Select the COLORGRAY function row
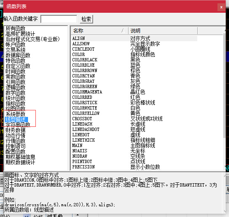 pyautogui.click(x=134, y=81)
